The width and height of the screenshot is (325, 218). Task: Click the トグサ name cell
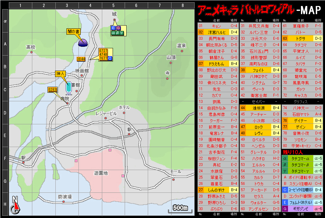click(301, 38)
